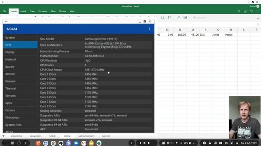This screenshot has height=146, width=261.
Task: Open Thermal section in AIDA64
Action: 20,88
